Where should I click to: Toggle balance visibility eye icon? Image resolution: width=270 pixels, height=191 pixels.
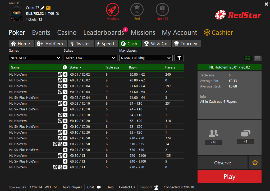[57, 13]
